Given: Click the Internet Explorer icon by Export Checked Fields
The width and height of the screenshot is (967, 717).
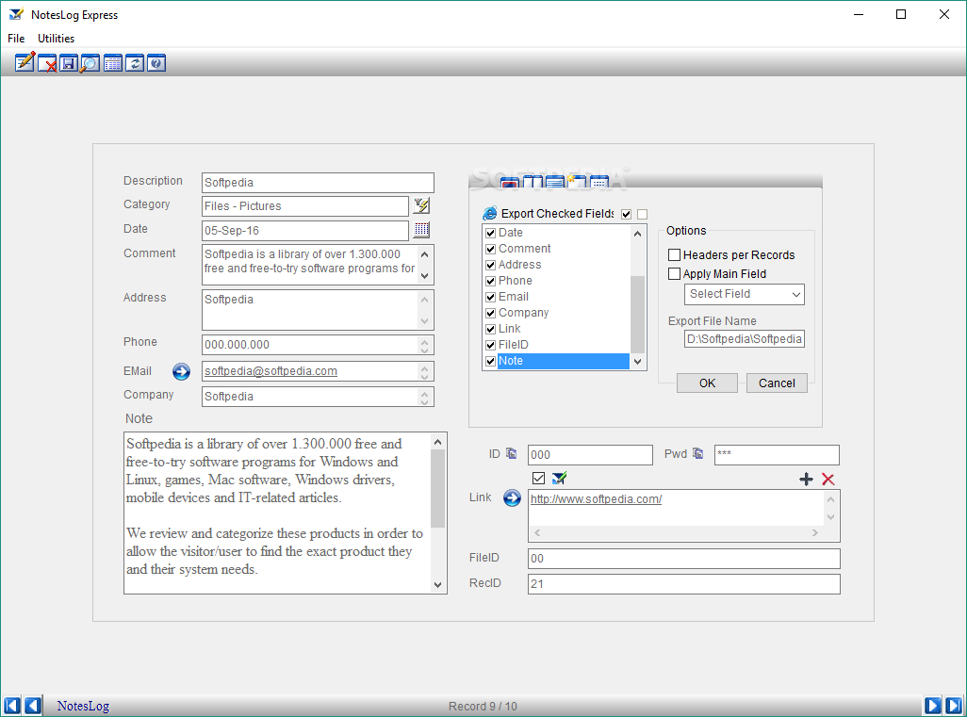Looking at the screenshot, I should tap(490, 213).
